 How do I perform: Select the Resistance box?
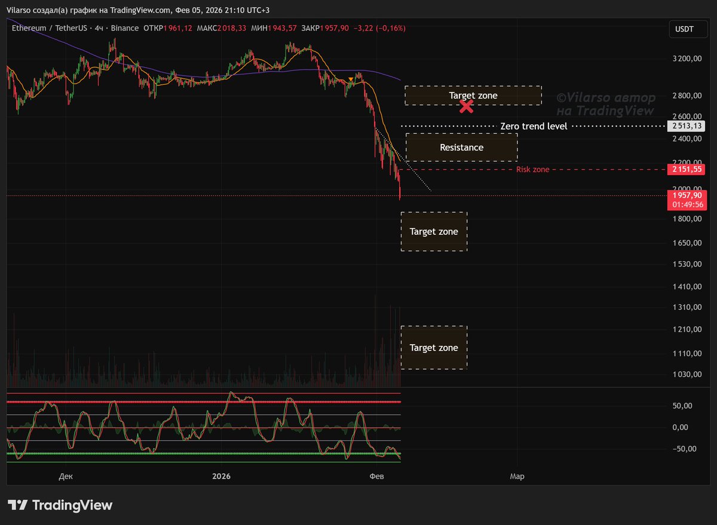(x=461, y=147)
